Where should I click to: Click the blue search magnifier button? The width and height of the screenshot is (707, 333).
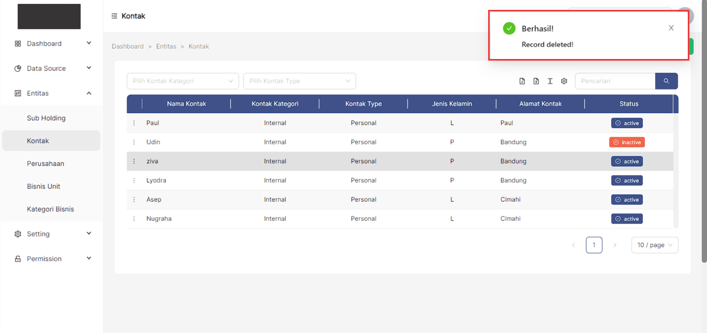click(666, 81)
